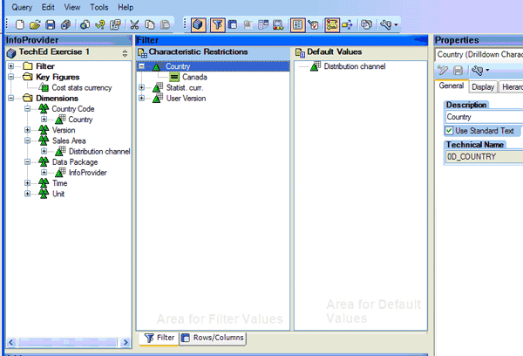The height and width of the screenshot is (356, 523).
Task: Select InfoProvider under Data Package
Action: point(87,173)
